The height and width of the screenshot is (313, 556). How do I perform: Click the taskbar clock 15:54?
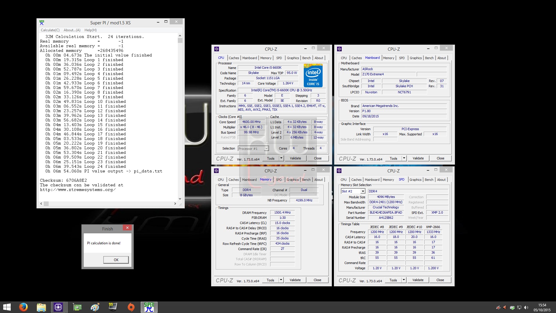pyautogui.click(x=542, y=305)
